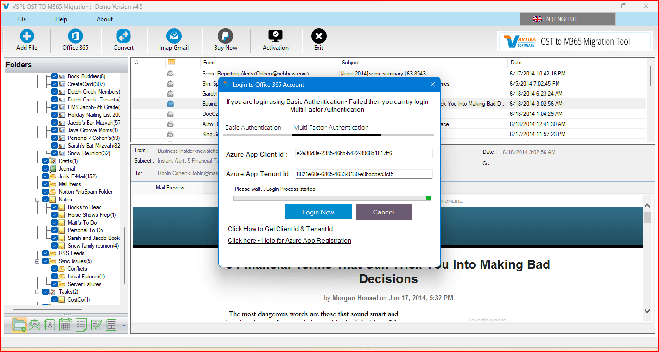Viewport: 659px width, 352px height.
Task: Click the Azure App Client Id field
Action: (x=364, y=153)
